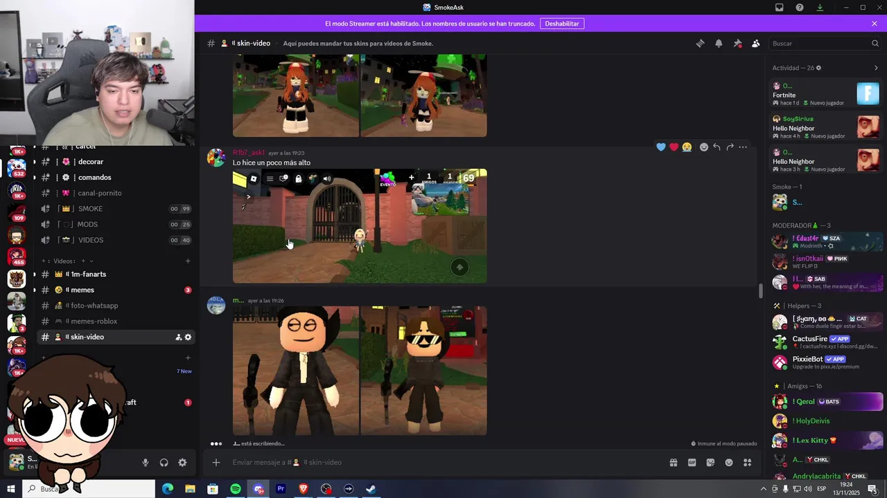Add channel to Videos category
This screenshot has height=498, width=887.
pos(188,261)
